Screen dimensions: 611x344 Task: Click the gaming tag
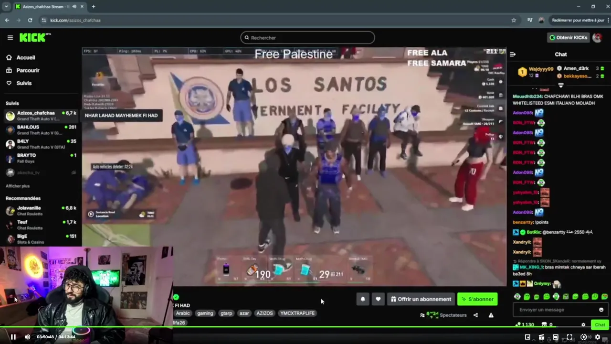tap(205, 313)
